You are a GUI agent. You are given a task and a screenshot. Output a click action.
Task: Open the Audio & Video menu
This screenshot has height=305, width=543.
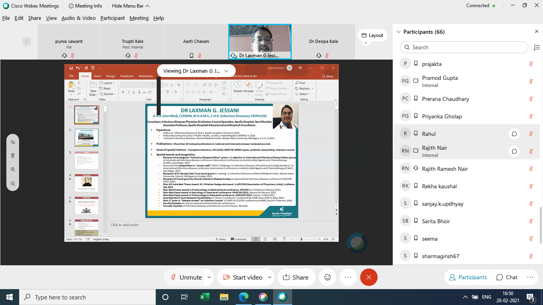click(x=78, y=18)
